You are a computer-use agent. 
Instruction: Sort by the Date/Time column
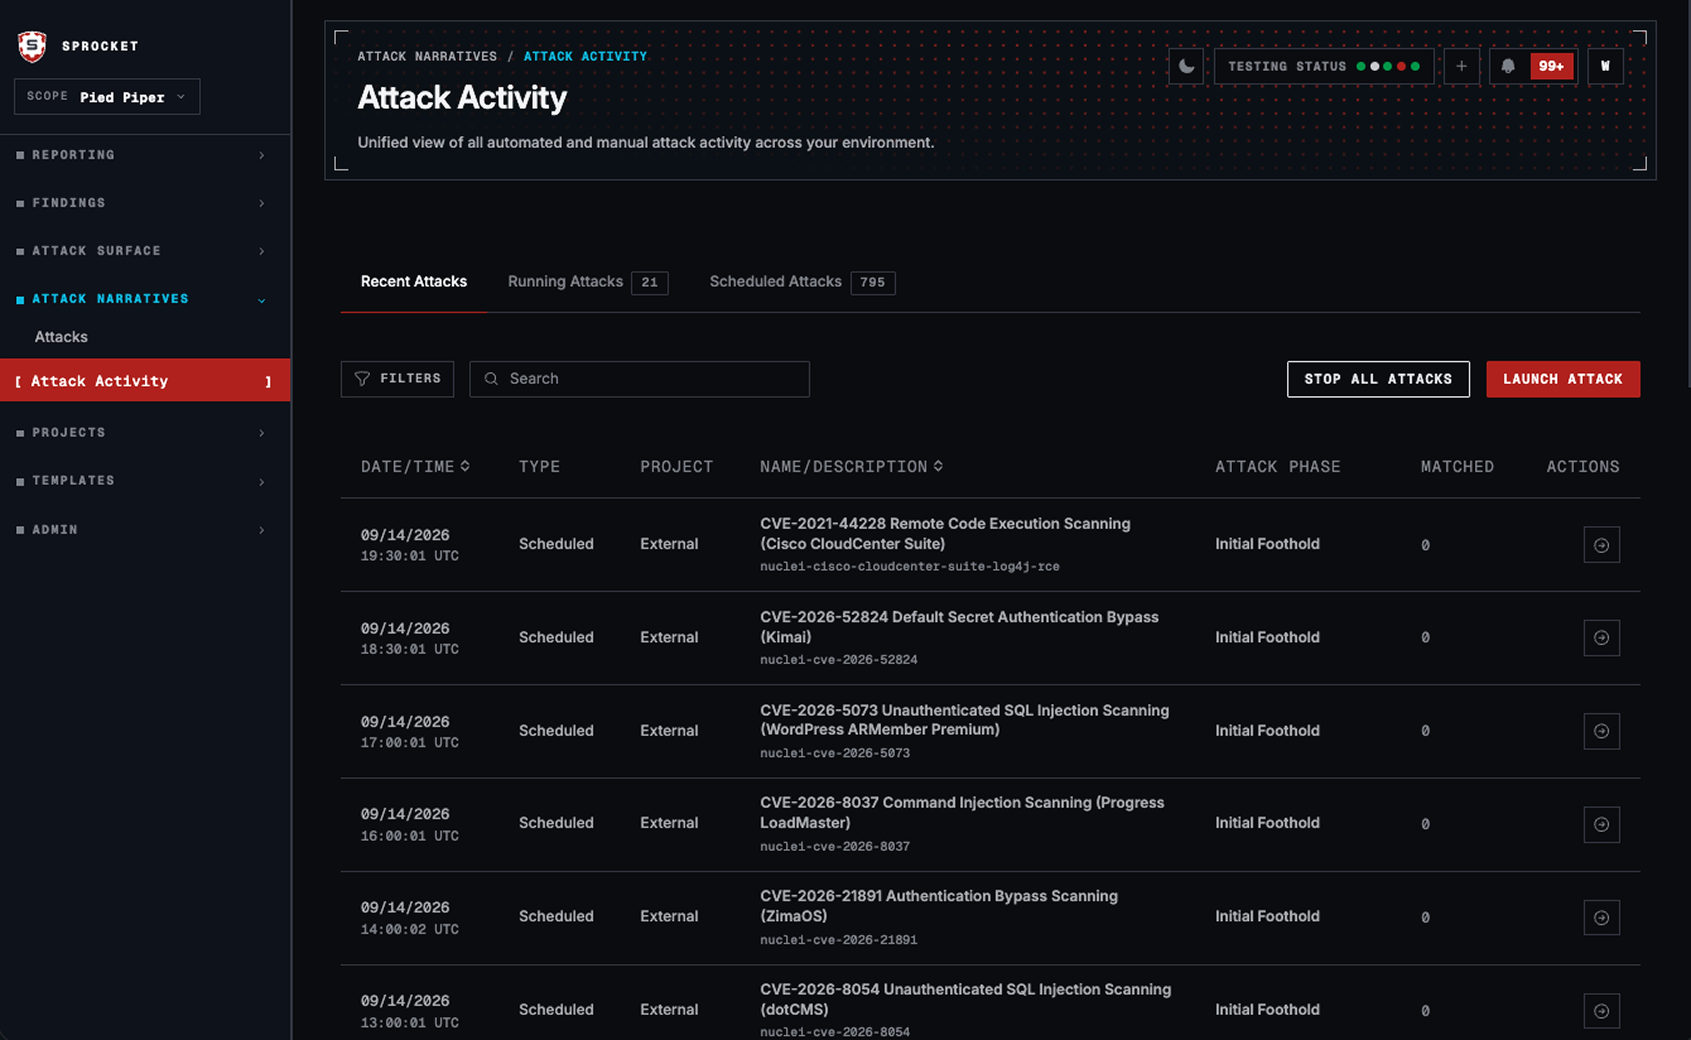[x=415, y=467]
